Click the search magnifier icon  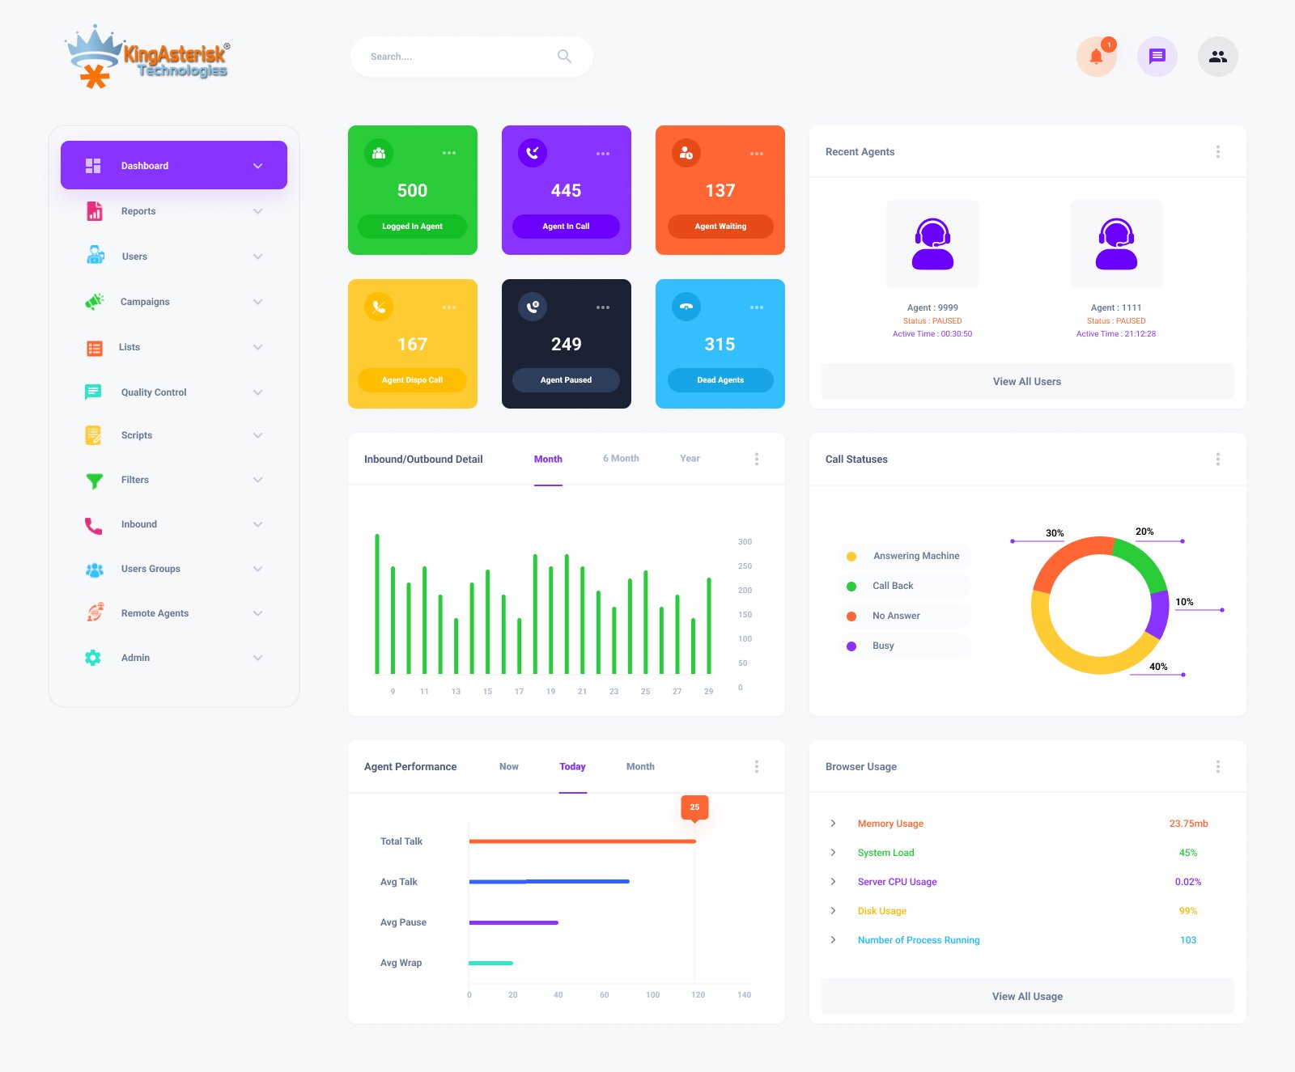point(564,57)
